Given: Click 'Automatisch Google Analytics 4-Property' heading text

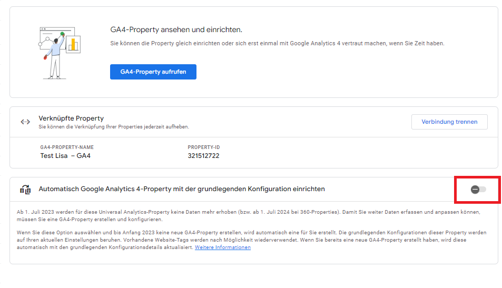Looking at the screenshot, I should pos(182,189).
